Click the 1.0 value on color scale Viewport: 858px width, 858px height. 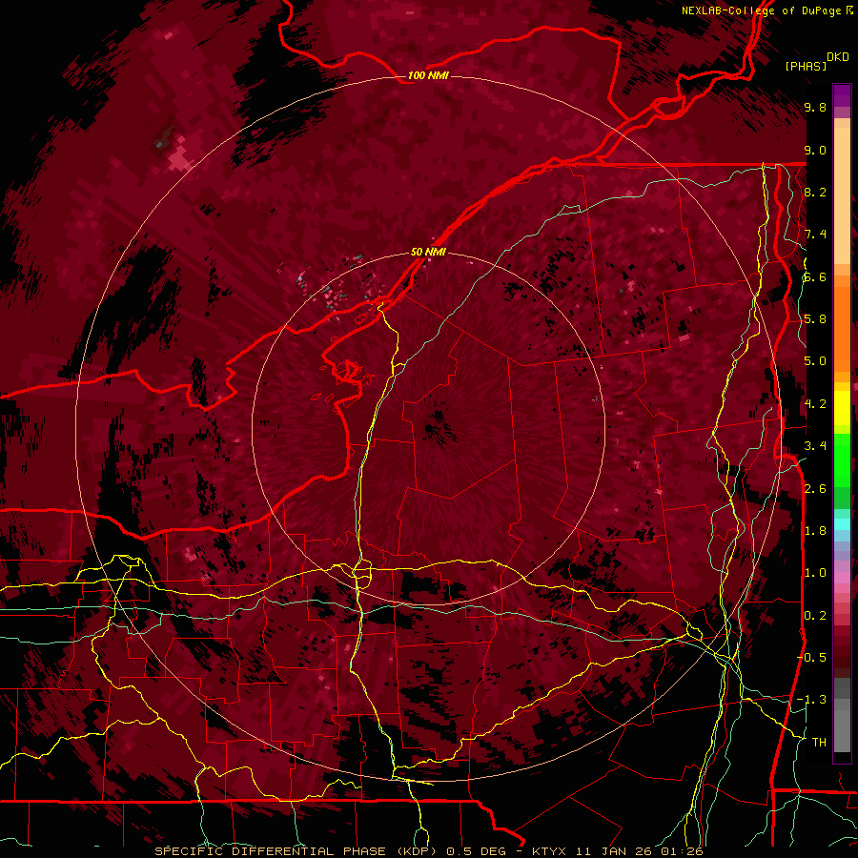[815, 573]
